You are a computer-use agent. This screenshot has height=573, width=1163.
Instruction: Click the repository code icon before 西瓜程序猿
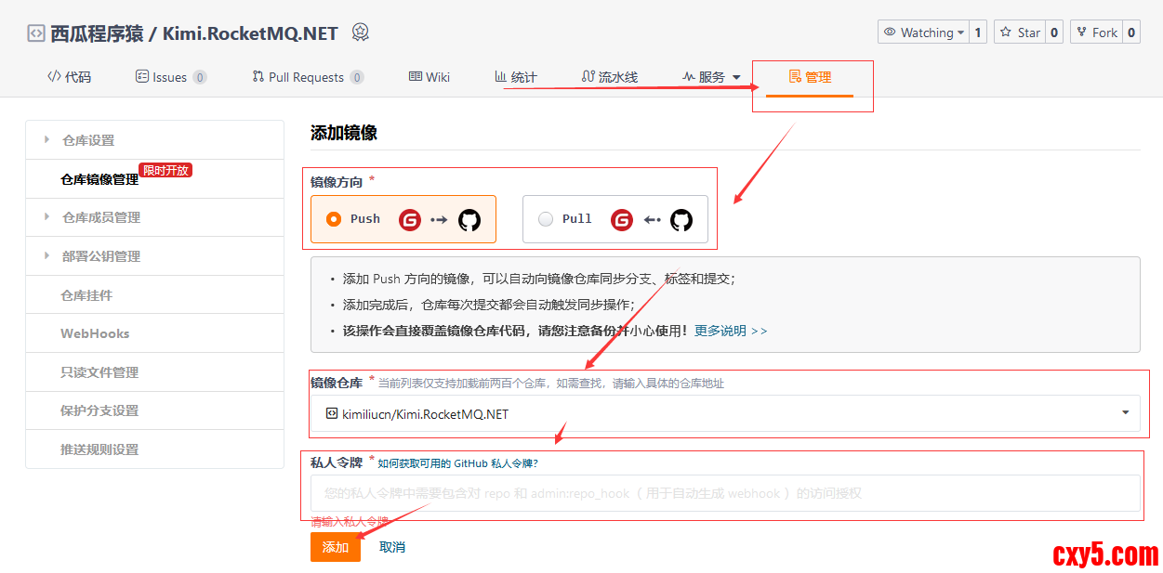[36, 33]
